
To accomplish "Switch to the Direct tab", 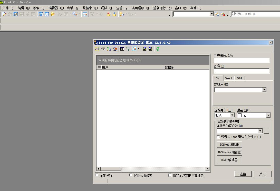I will [228, 78].
